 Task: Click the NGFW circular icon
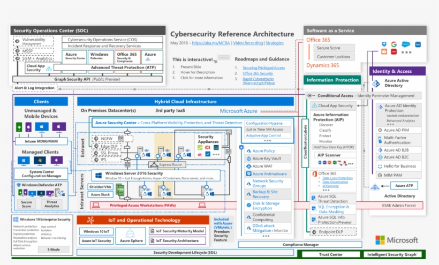96,139
